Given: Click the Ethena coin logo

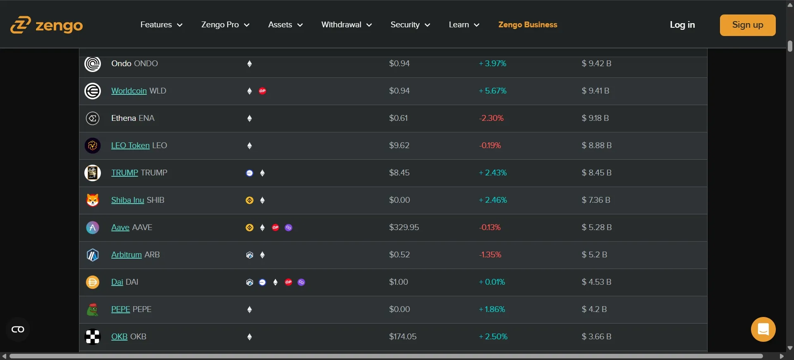Looking at the screenshot, I should click(93, 118).
